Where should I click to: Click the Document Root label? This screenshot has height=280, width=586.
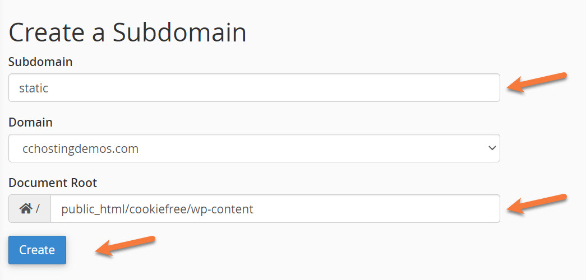pyautogui.click(x=53, y=183)
